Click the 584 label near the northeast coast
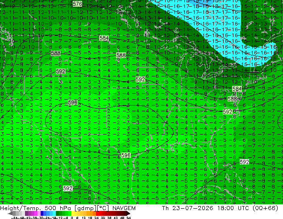 [237, 89]
